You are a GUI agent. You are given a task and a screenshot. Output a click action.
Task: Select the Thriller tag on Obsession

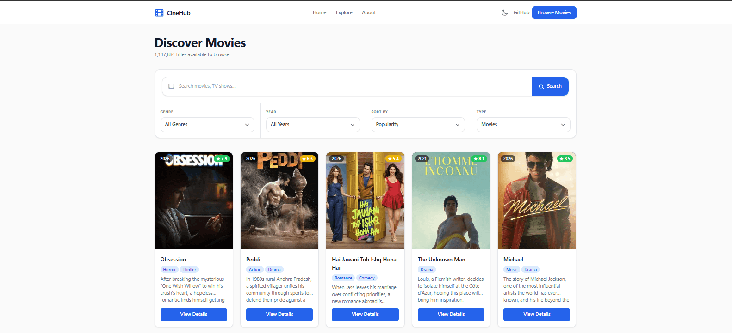[189, 270]
